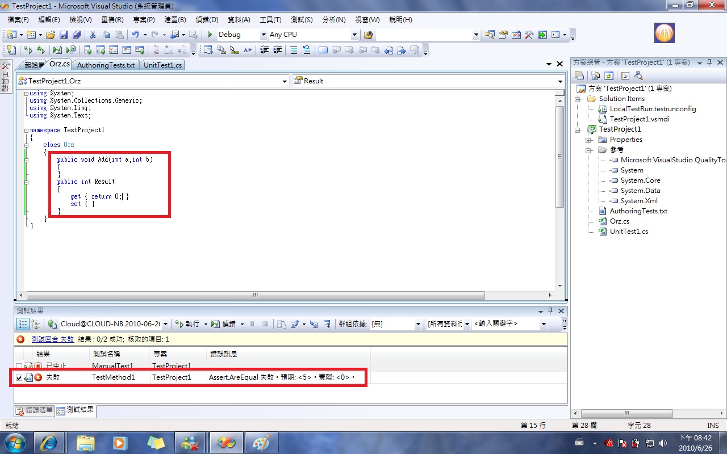Click the Save floppy disk icon
Screen dimensions: 727x454
[64, 35]
